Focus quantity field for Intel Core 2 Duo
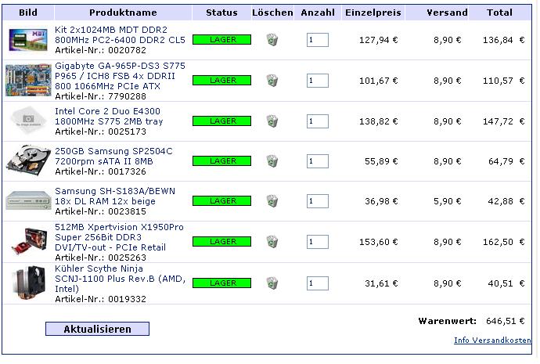This screenshot has width=540, height=364. click(x=318, y=121)
